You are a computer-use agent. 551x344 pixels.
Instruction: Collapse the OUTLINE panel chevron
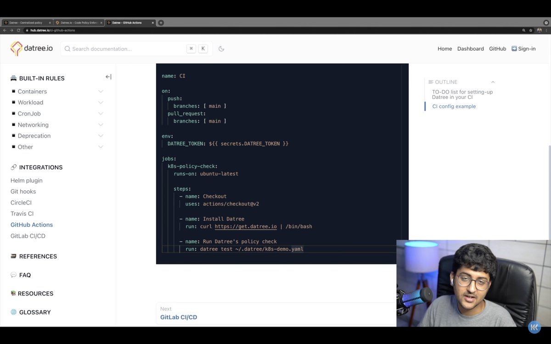pyautogui.click(x=493, y=82)
